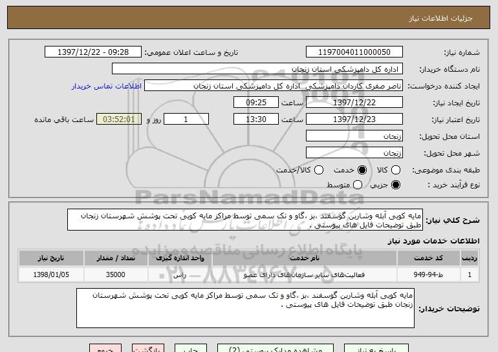Click the چاپ print button
Viewport: 498px width, 352px height.
coord(191,348)
